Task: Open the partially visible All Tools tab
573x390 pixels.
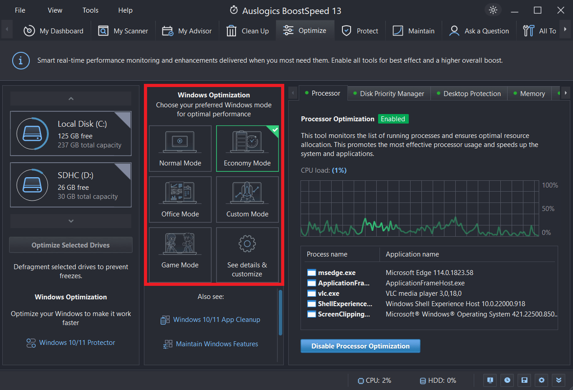Action: pyautogui.click(x=539, y=31)
